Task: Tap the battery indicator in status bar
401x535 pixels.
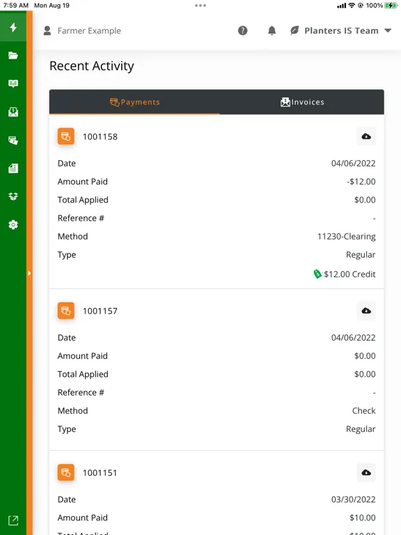Action: click(x=391, y=6)
